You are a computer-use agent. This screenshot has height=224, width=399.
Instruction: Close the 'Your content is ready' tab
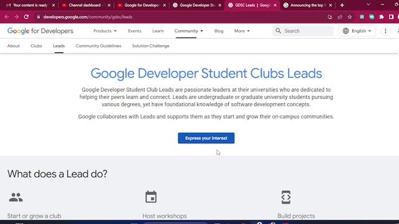(x=54, y=5)
